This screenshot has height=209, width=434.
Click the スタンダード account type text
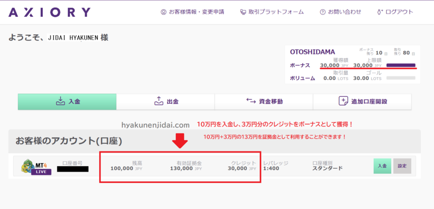(328, 168)
